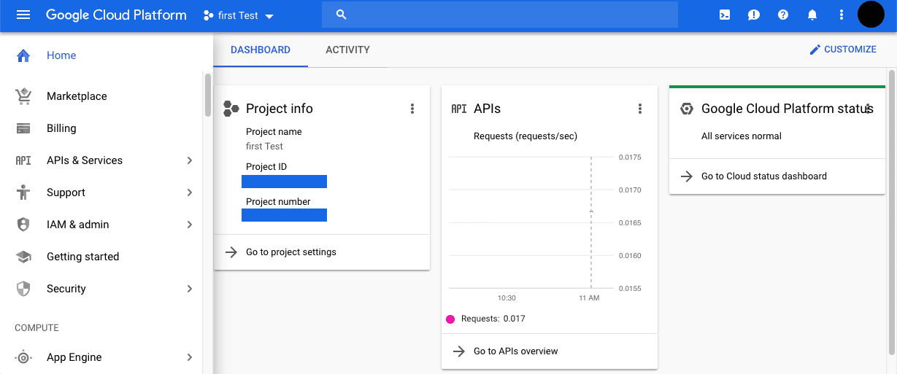Go to project settings link

(290, 252)
